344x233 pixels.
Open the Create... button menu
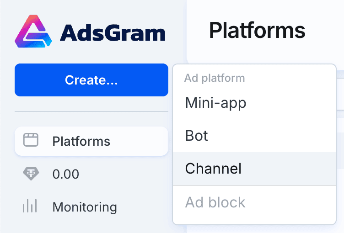pos(91,80)
